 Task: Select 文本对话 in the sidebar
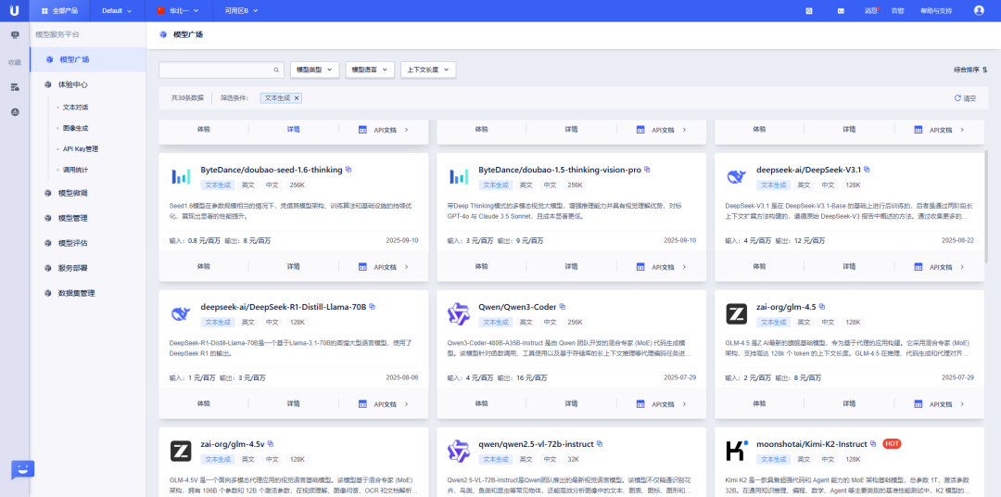click(x=75, y=107)
